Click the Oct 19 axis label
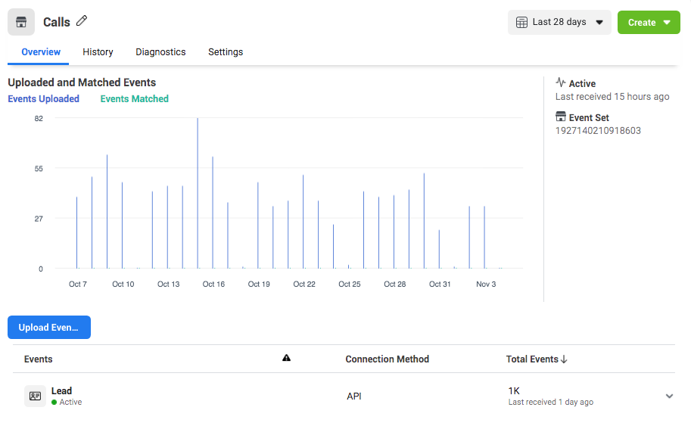 point(259,285)
